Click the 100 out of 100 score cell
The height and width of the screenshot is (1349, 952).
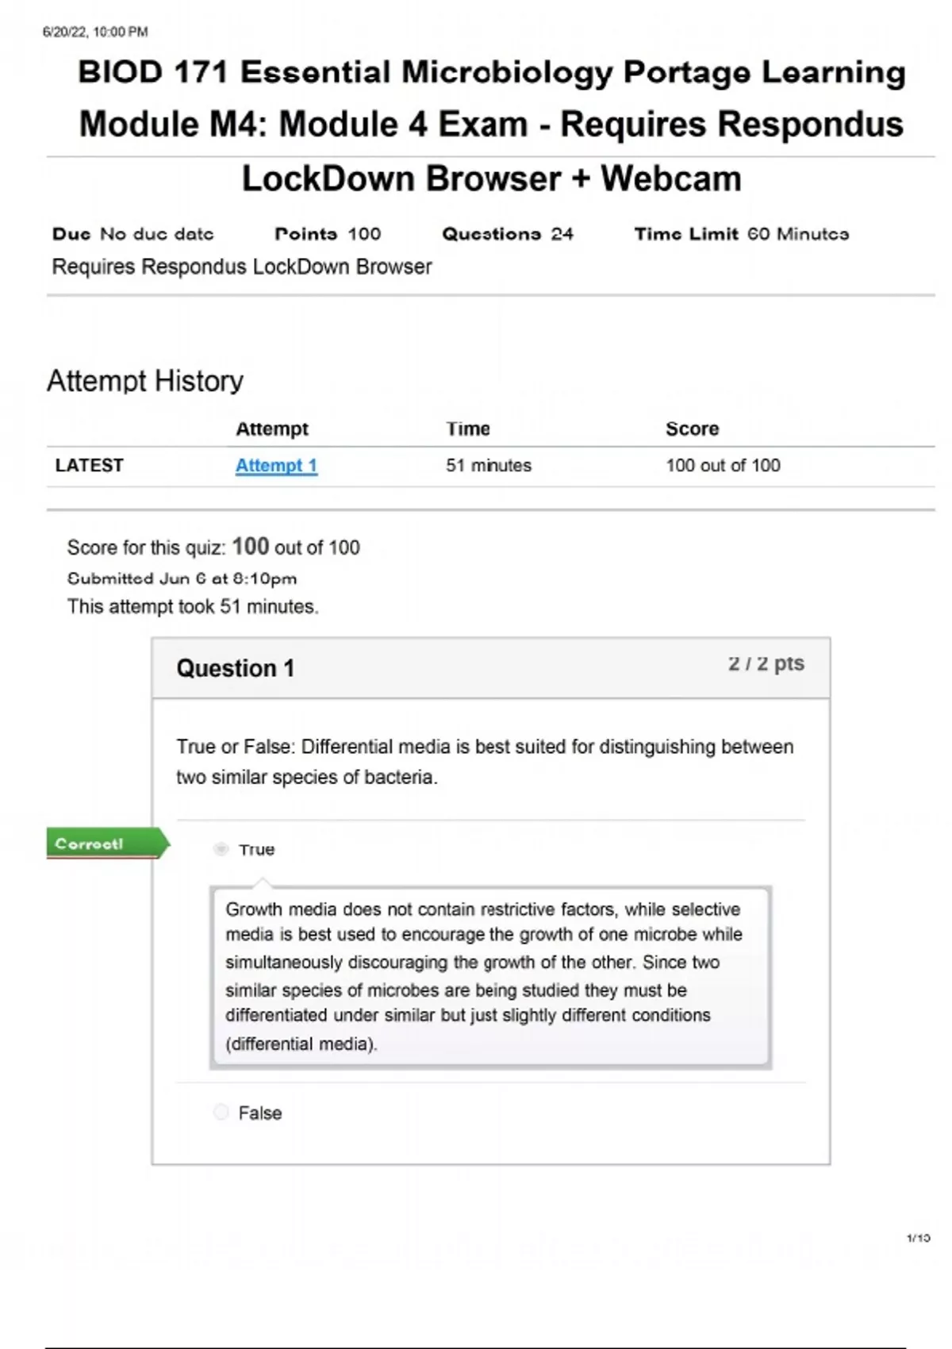pyautogui.click(x=723, y=466)
